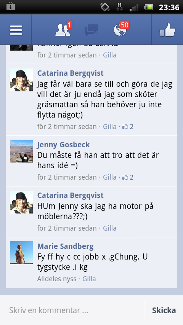This screenshot has width=183, height=325.
Task: Send the comment with Skicka button
Action: click(164, 310)
